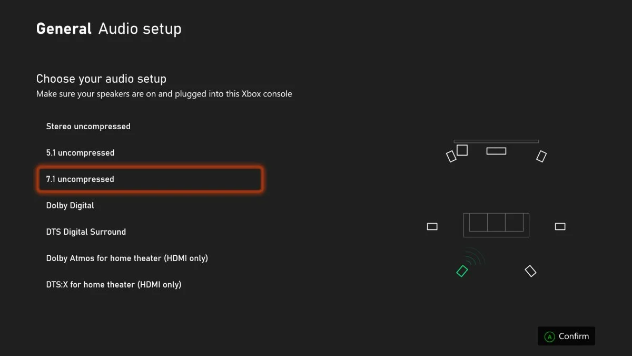Select the Stereo uncompressed option
This screenshot has width=632, height=356.
88,126
